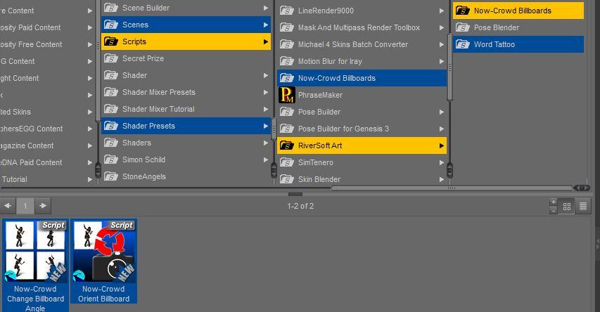Viewport: 600px width, 312px height.
Task: Click the pane splitter handle above pagination
Action: pos(295,194)
